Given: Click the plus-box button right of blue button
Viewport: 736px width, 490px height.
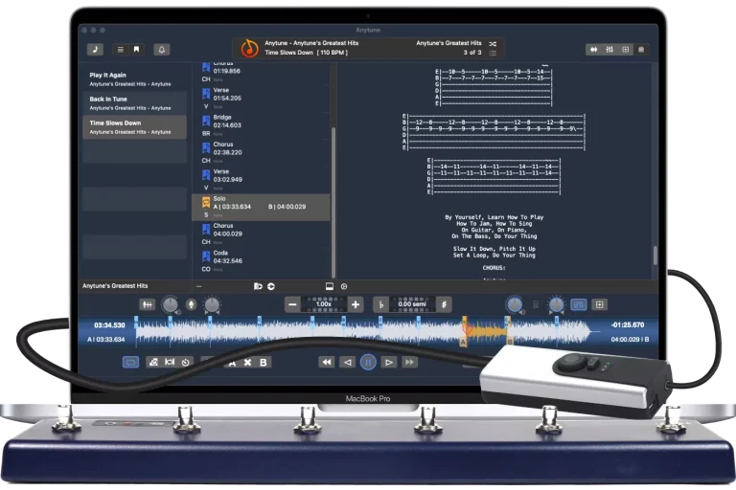Looking at the screenshot, I should click(599, 304).
